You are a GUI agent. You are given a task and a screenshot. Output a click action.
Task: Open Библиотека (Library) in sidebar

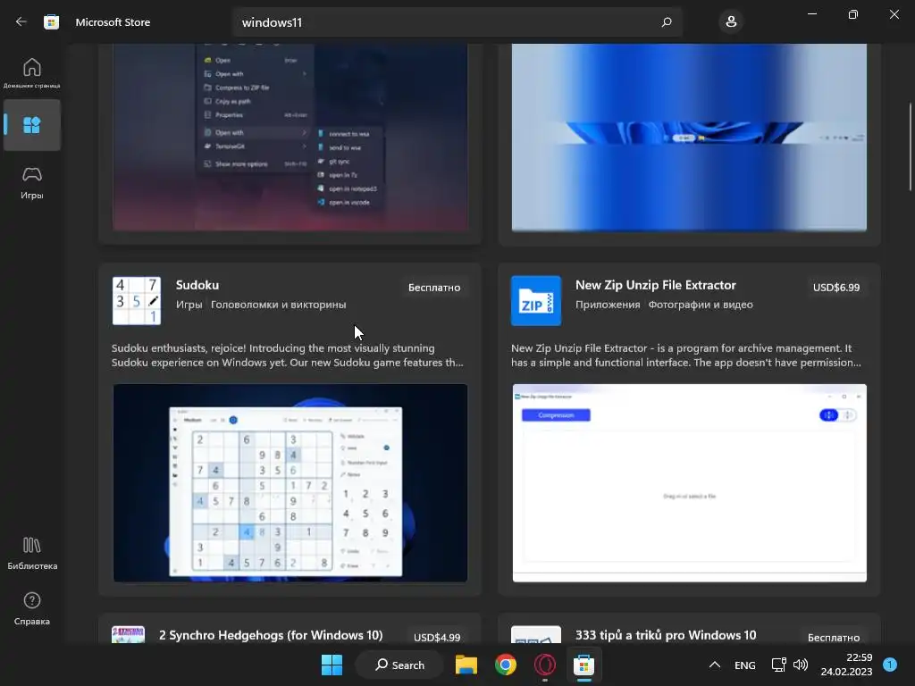tap(32, 553)
